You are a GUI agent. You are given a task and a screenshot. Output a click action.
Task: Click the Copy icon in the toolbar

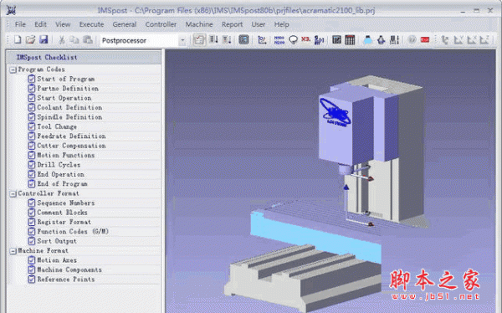(x=74, y=39)
